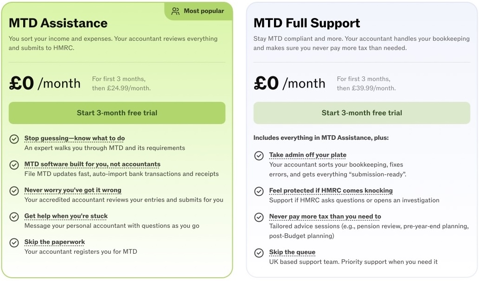
Task: Click checkmark icon beside Never worry feature
Action: (x=14, y=190)
